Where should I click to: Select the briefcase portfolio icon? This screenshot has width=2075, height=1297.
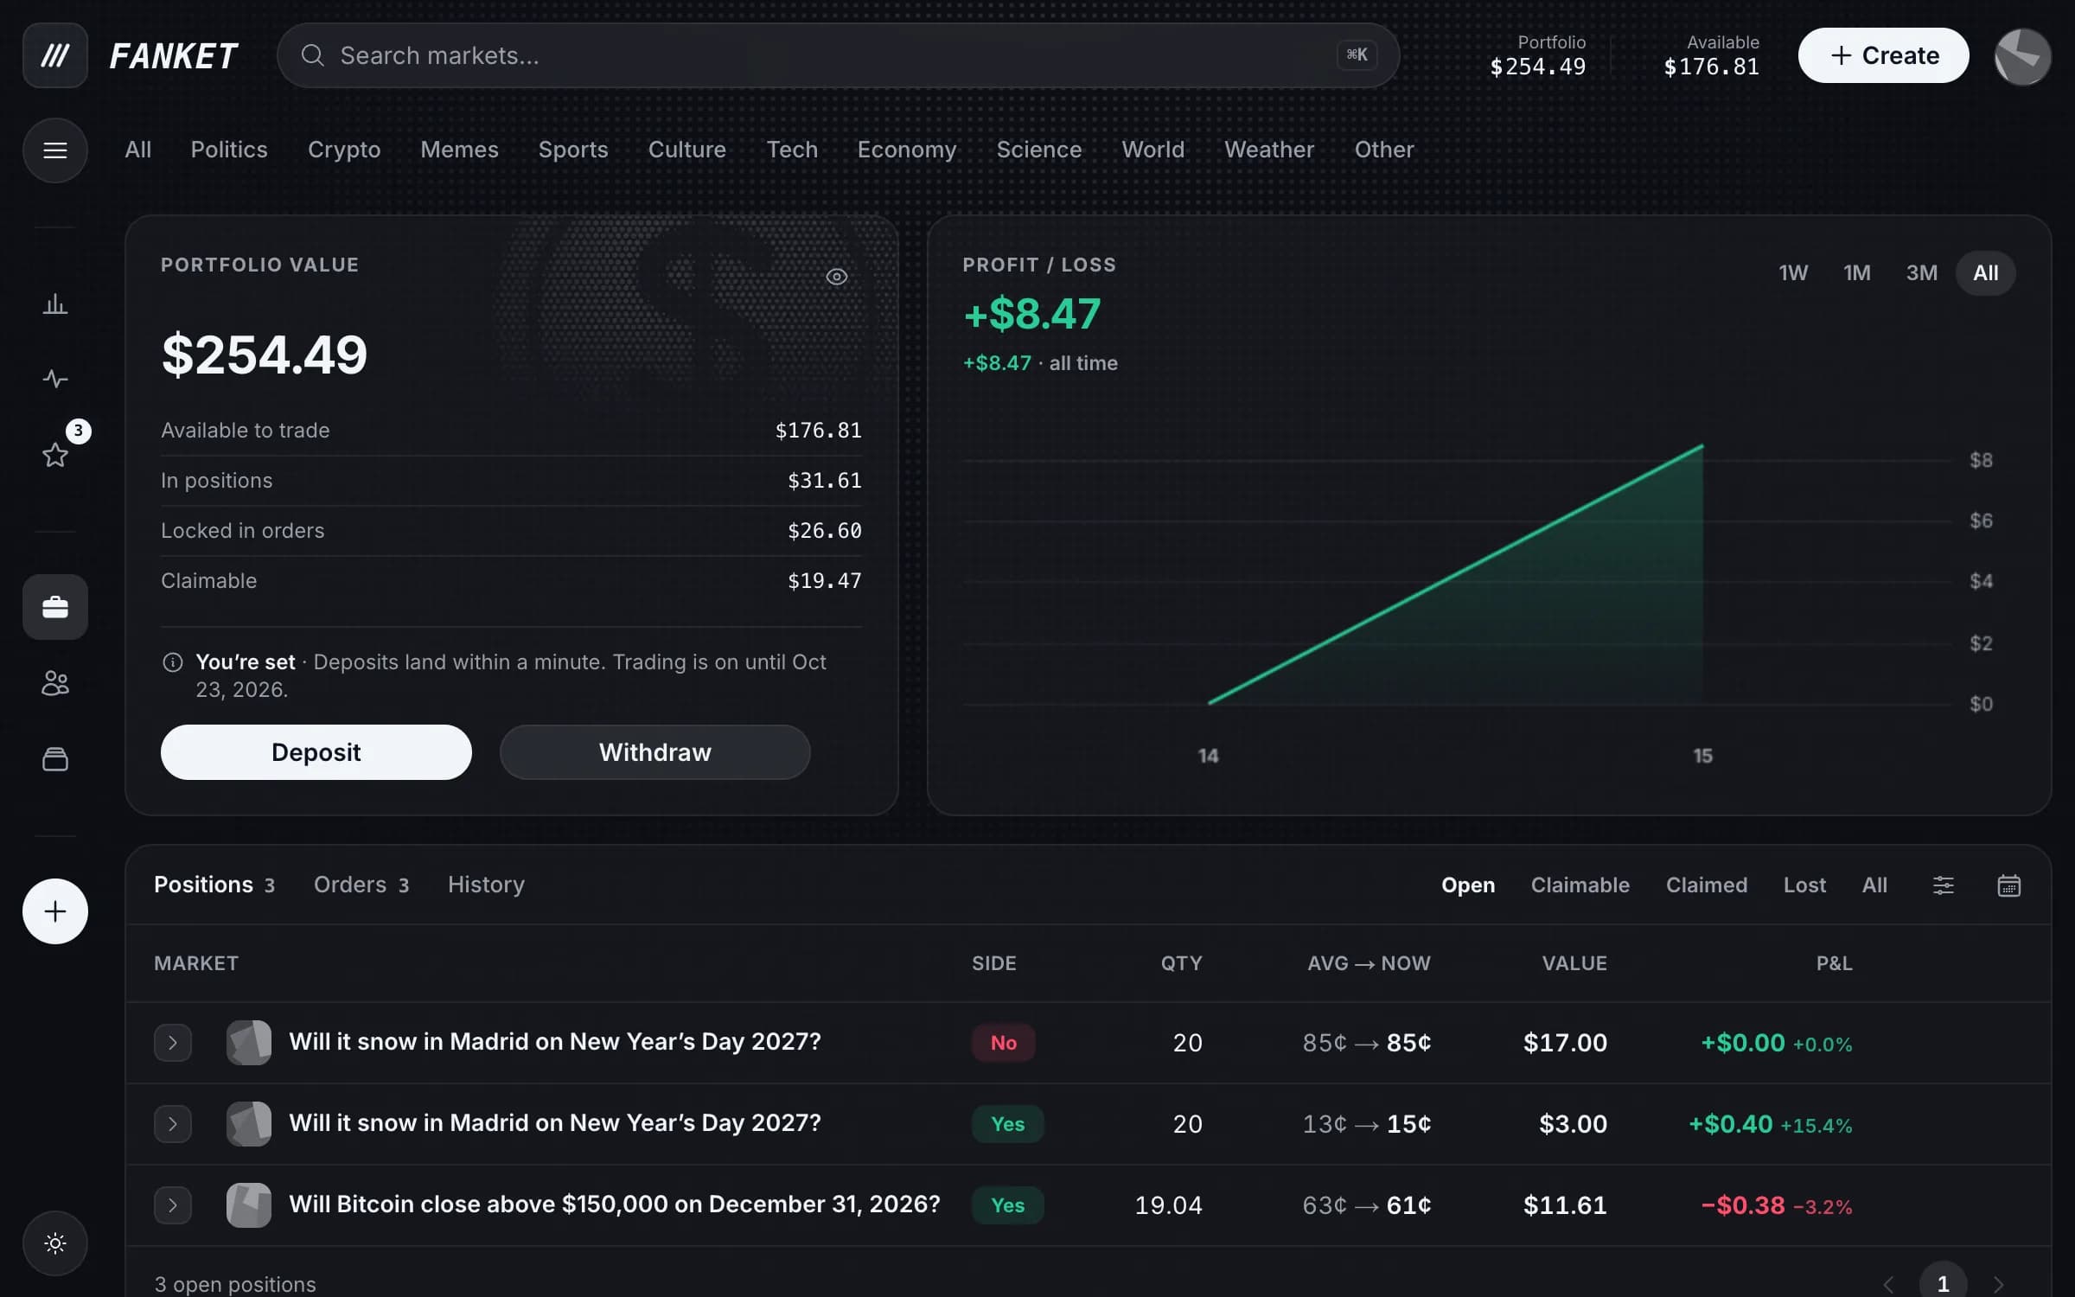(55, 607)
